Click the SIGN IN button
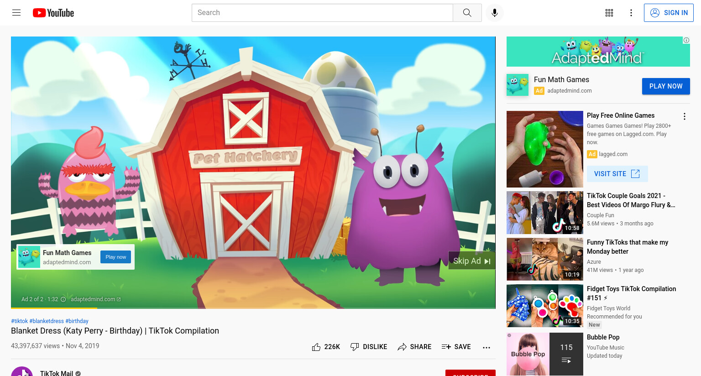This screenshot has width=701, height=376. pyautogui.click(x=669, y=13)
